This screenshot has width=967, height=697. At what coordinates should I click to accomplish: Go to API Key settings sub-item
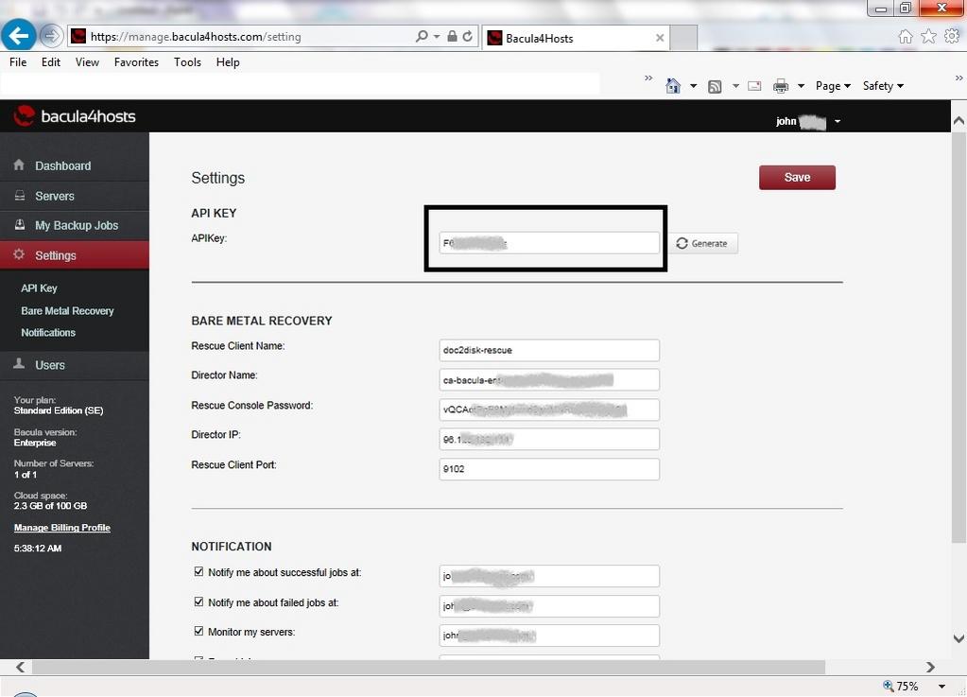[x=39, y=288]
